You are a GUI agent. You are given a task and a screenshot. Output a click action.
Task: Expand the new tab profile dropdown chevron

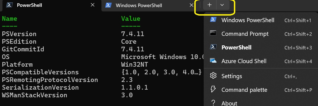[x=222, y=5]
